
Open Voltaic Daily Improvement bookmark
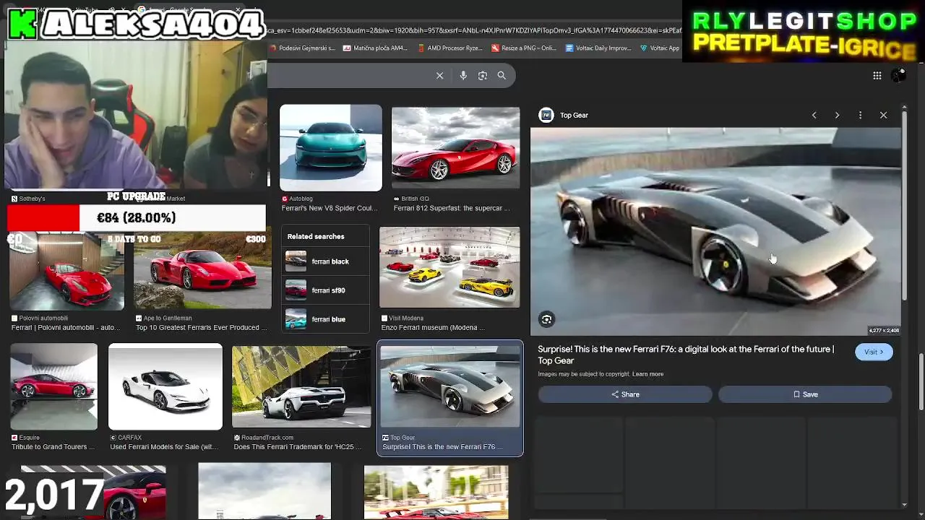598,48
